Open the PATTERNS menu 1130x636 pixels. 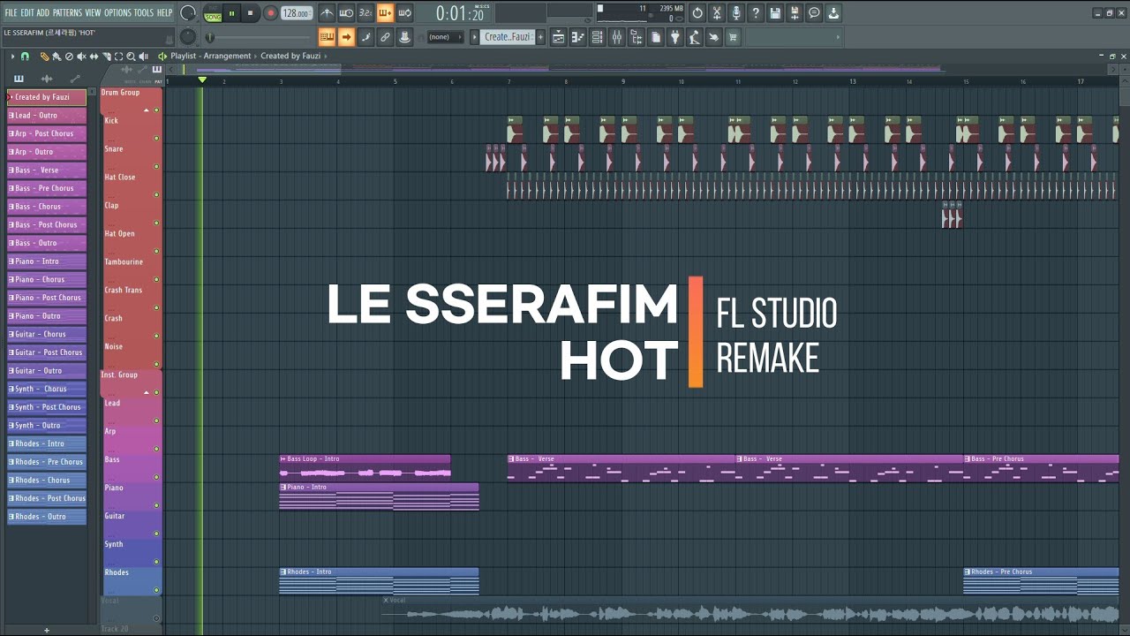point(67,12)
